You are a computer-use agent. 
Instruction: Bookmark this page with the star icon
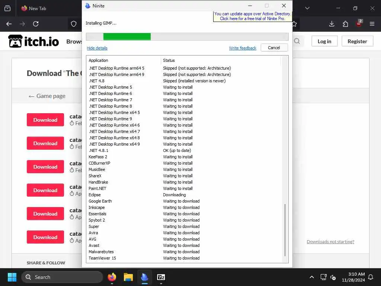[295, 24]
